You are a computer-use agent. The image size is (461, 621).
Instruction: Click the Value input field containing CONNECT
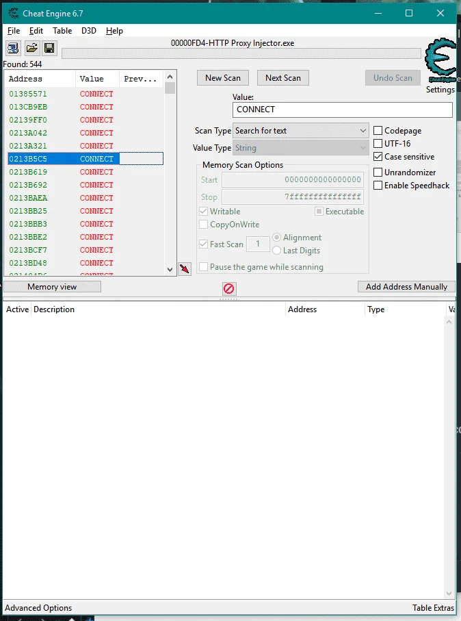(x=342, y=110)
